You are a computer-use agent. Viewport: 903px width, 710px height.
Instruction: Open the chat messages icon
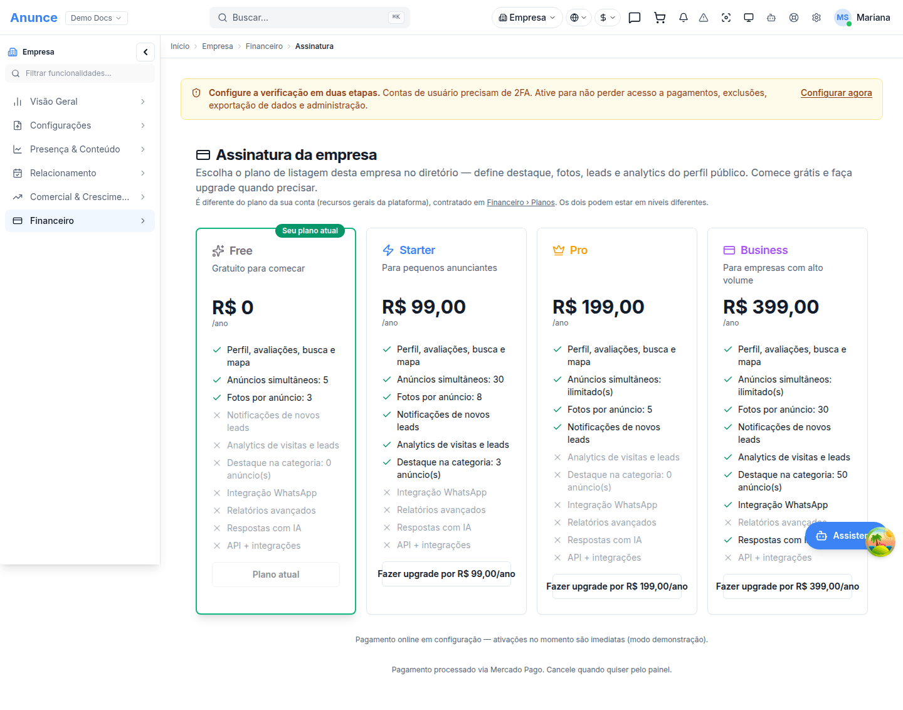(x=635, y=18)
